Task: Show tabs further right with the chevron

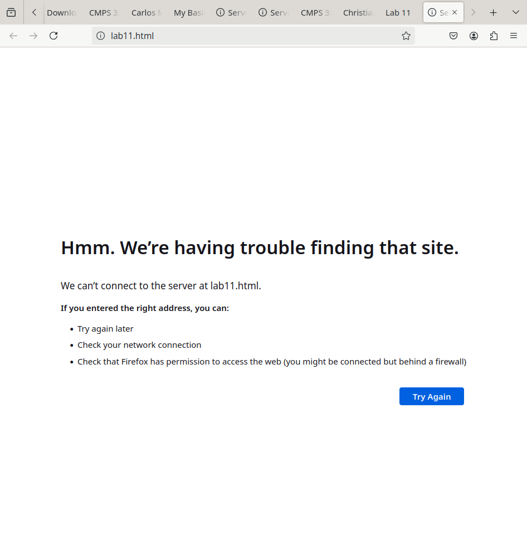Action: click(473, 13)
